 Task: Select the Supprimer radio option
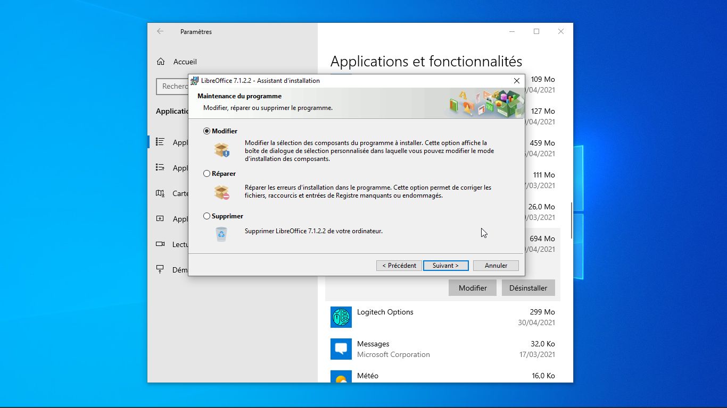(207, 216)
